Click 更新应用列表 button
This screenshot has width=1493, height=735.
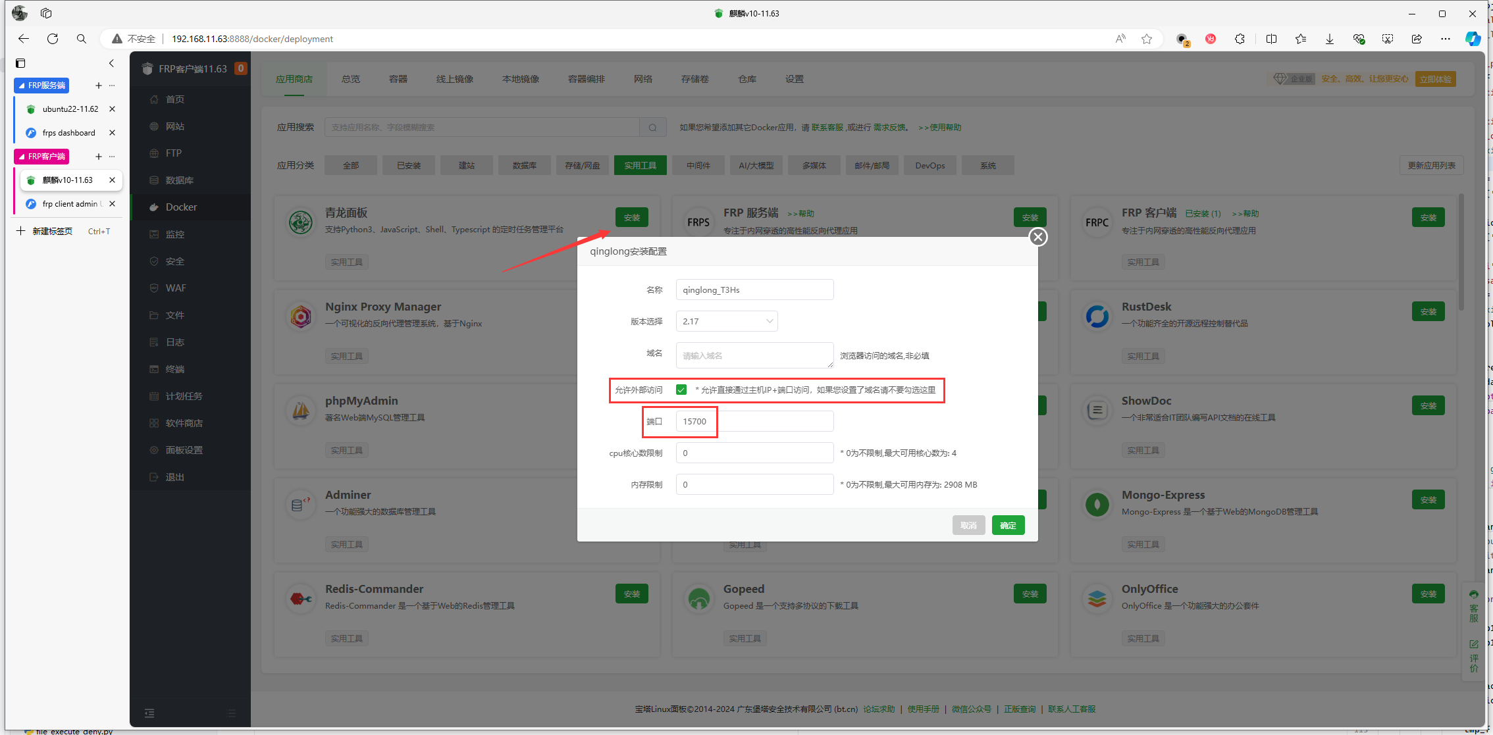1431,165
